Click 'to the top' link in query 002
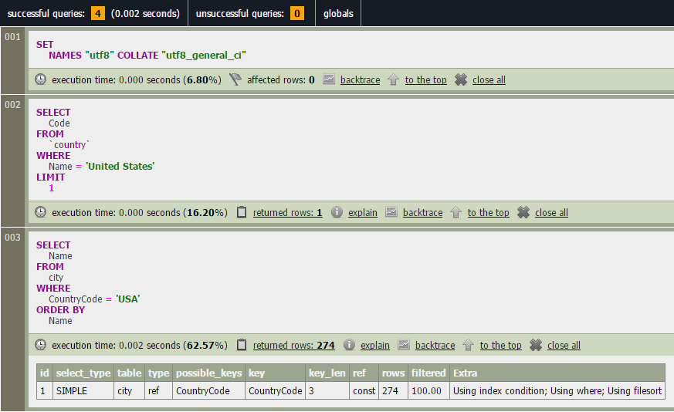Screen dimensions: 674x412 (x=488, y=213)
